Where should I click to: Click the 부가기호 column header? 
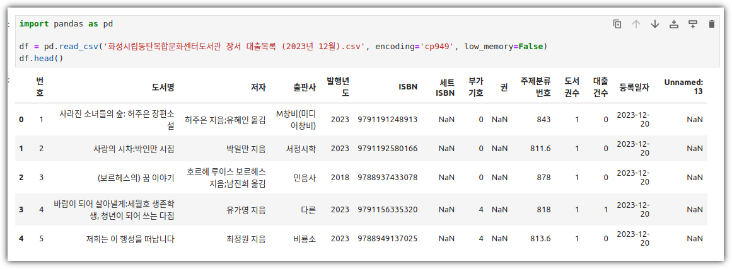(x=476, y=86)
